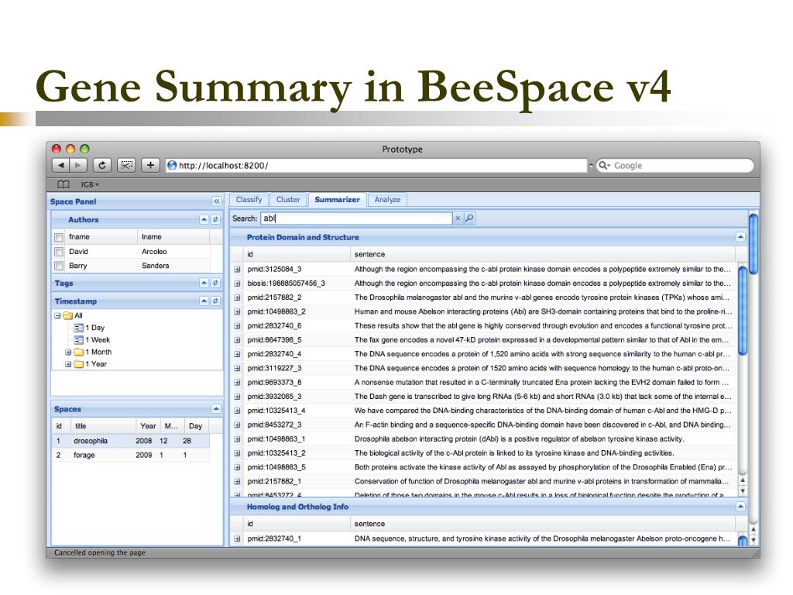This screenshot has width=793, height=595.
Task: Switch to the Cluster tab
Action: click(288, 200)
